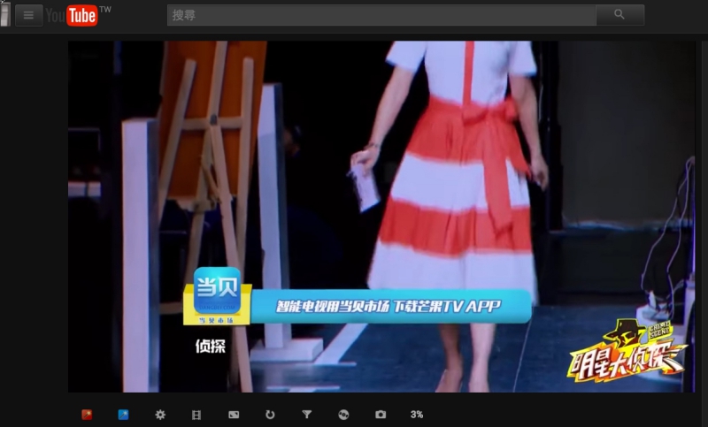
Task: Open the YouTube guide hamburger menu
Action: tap(28, 15)
